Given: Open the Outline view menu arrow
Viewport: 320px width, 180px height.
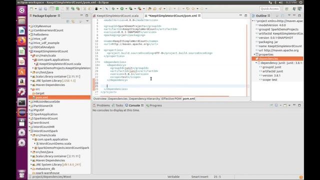Looking at the screenshot, I should tap(289, 15).
